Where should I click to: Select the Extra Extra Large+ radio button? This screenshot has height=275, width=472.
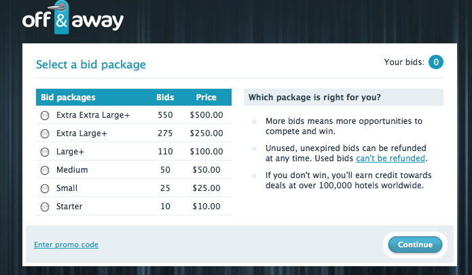click(45, 115)
